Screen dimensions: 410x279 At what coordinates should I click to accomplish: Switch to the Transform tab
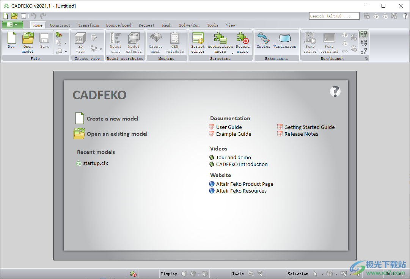coord(88,25)
